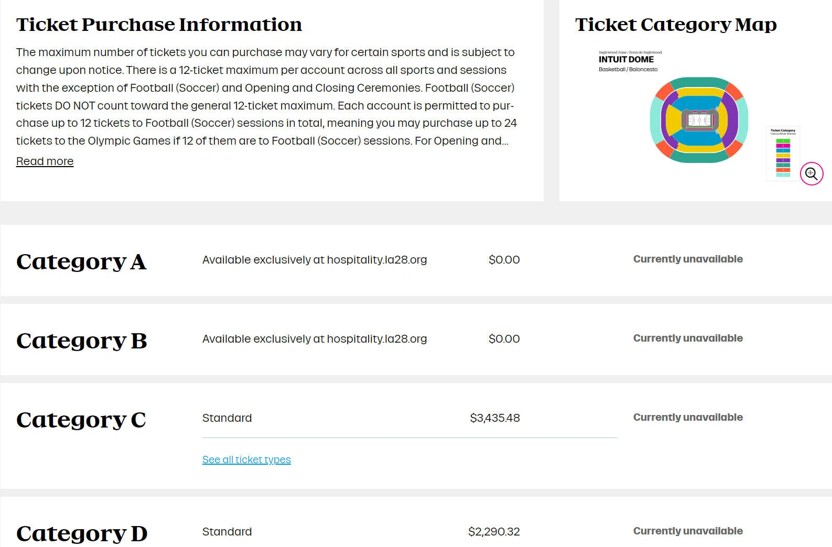
Task: Click the Ticket Category Map heading
Action: pyautogui.click(x=676, y=25)
